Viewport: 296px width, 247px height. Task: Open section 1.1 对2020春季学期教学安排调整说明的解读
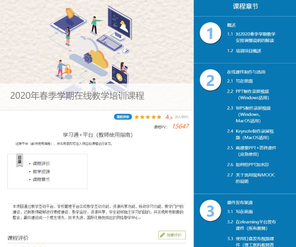coord(255,37)
